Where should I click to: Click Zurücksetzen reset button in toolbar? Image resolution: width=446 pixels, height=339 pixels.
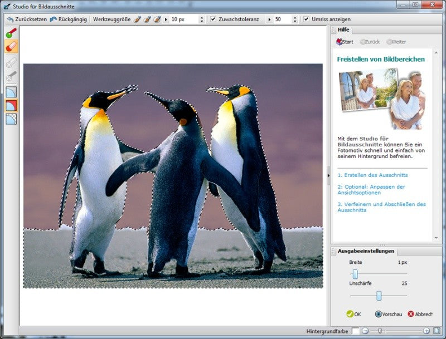27,19
